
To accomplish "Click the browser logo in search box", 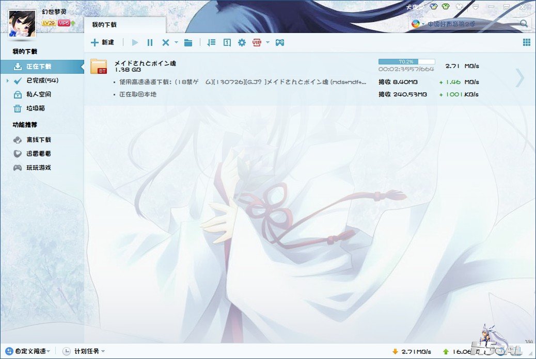I will [x=416, y=24].
